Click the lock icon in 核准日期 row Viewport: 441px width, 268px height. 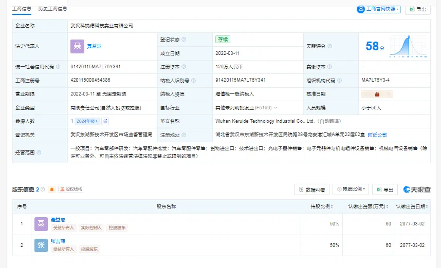tap(377, 94)
